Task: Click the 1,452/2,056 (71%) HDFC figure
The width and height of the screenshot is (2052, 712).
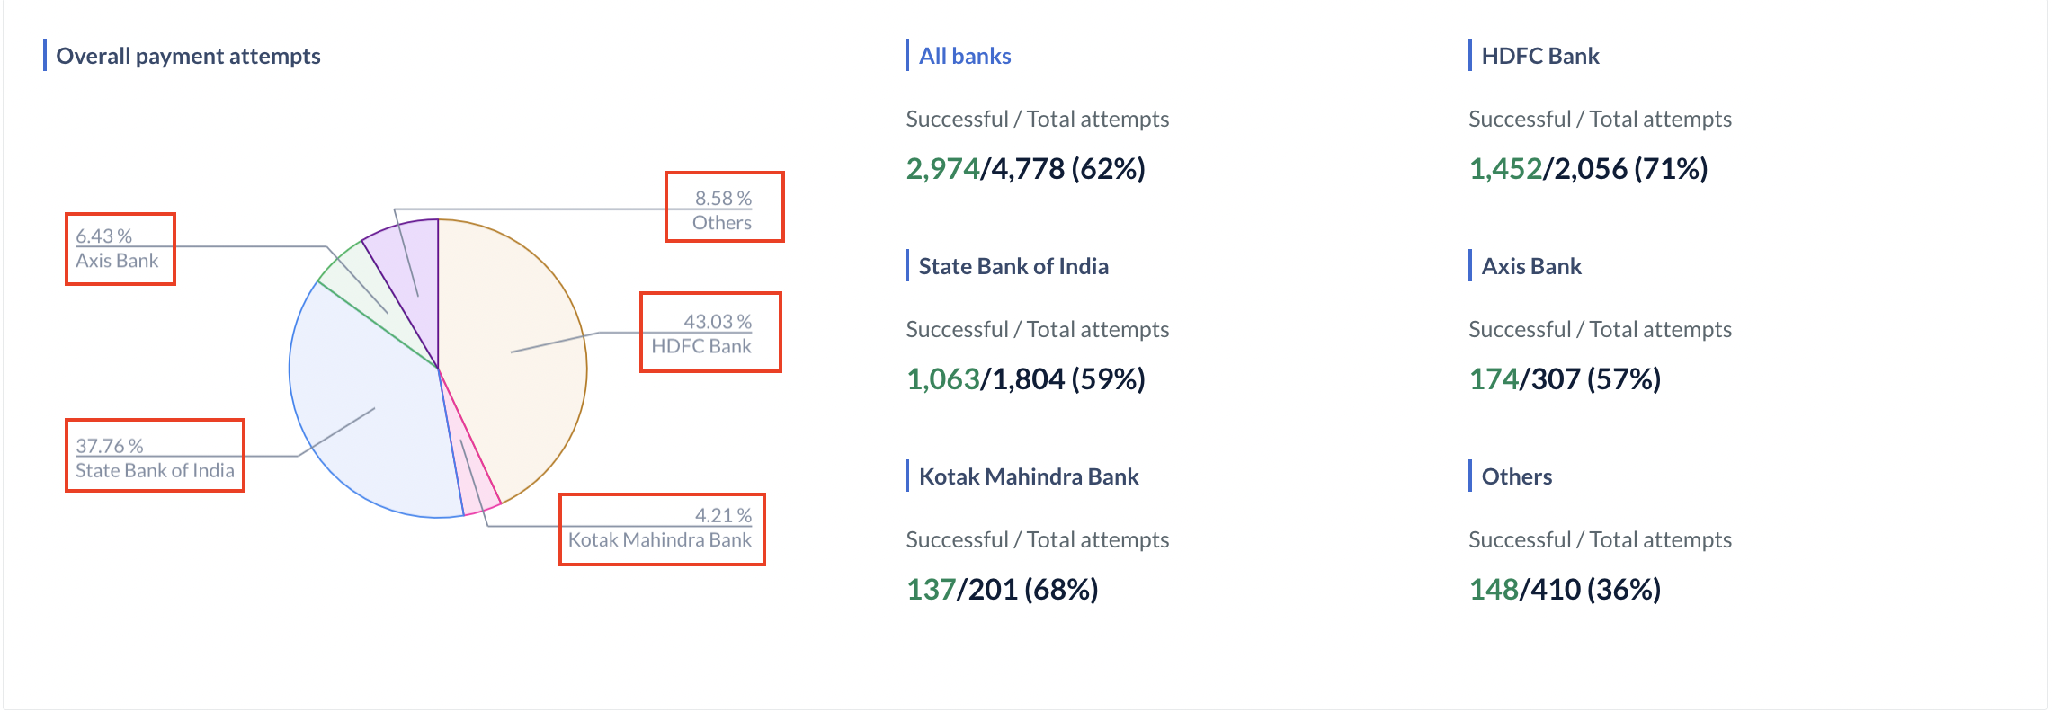Action: point(1588,168)
